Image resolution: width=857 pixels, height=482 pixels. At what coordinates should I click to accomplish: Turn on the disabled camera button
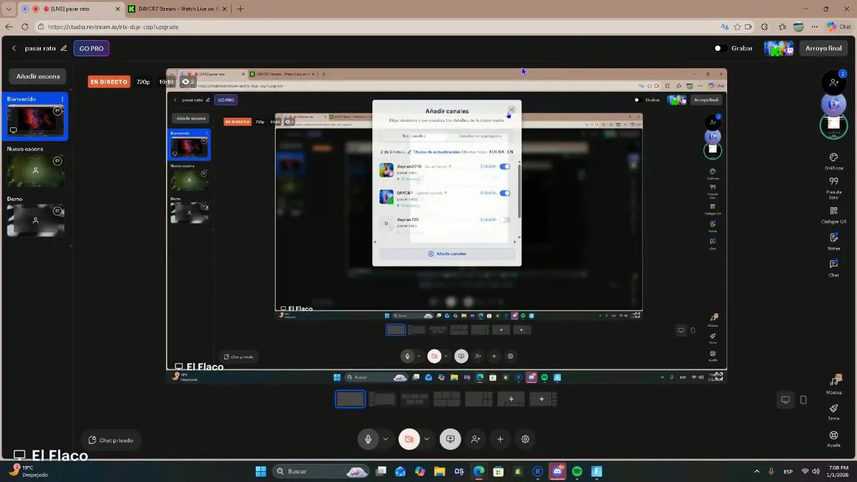pyautogui.click(x=409, y=439)
